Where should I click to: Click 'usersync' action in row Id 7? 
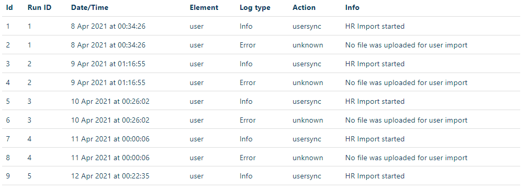click(307, 139)
